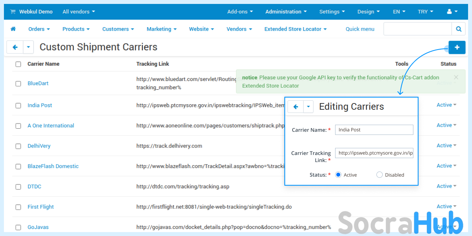472x236 pixels.
Task: Open the DelhiVery carrier link
Action: pyautogui.click(x=39, y=146)
